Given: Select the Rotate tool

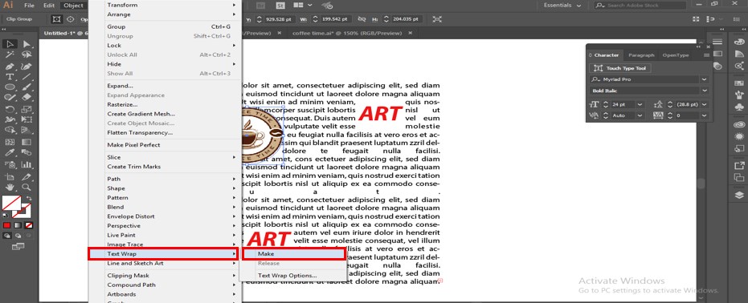Looking at the screenshot, I should tap(10, 109).
